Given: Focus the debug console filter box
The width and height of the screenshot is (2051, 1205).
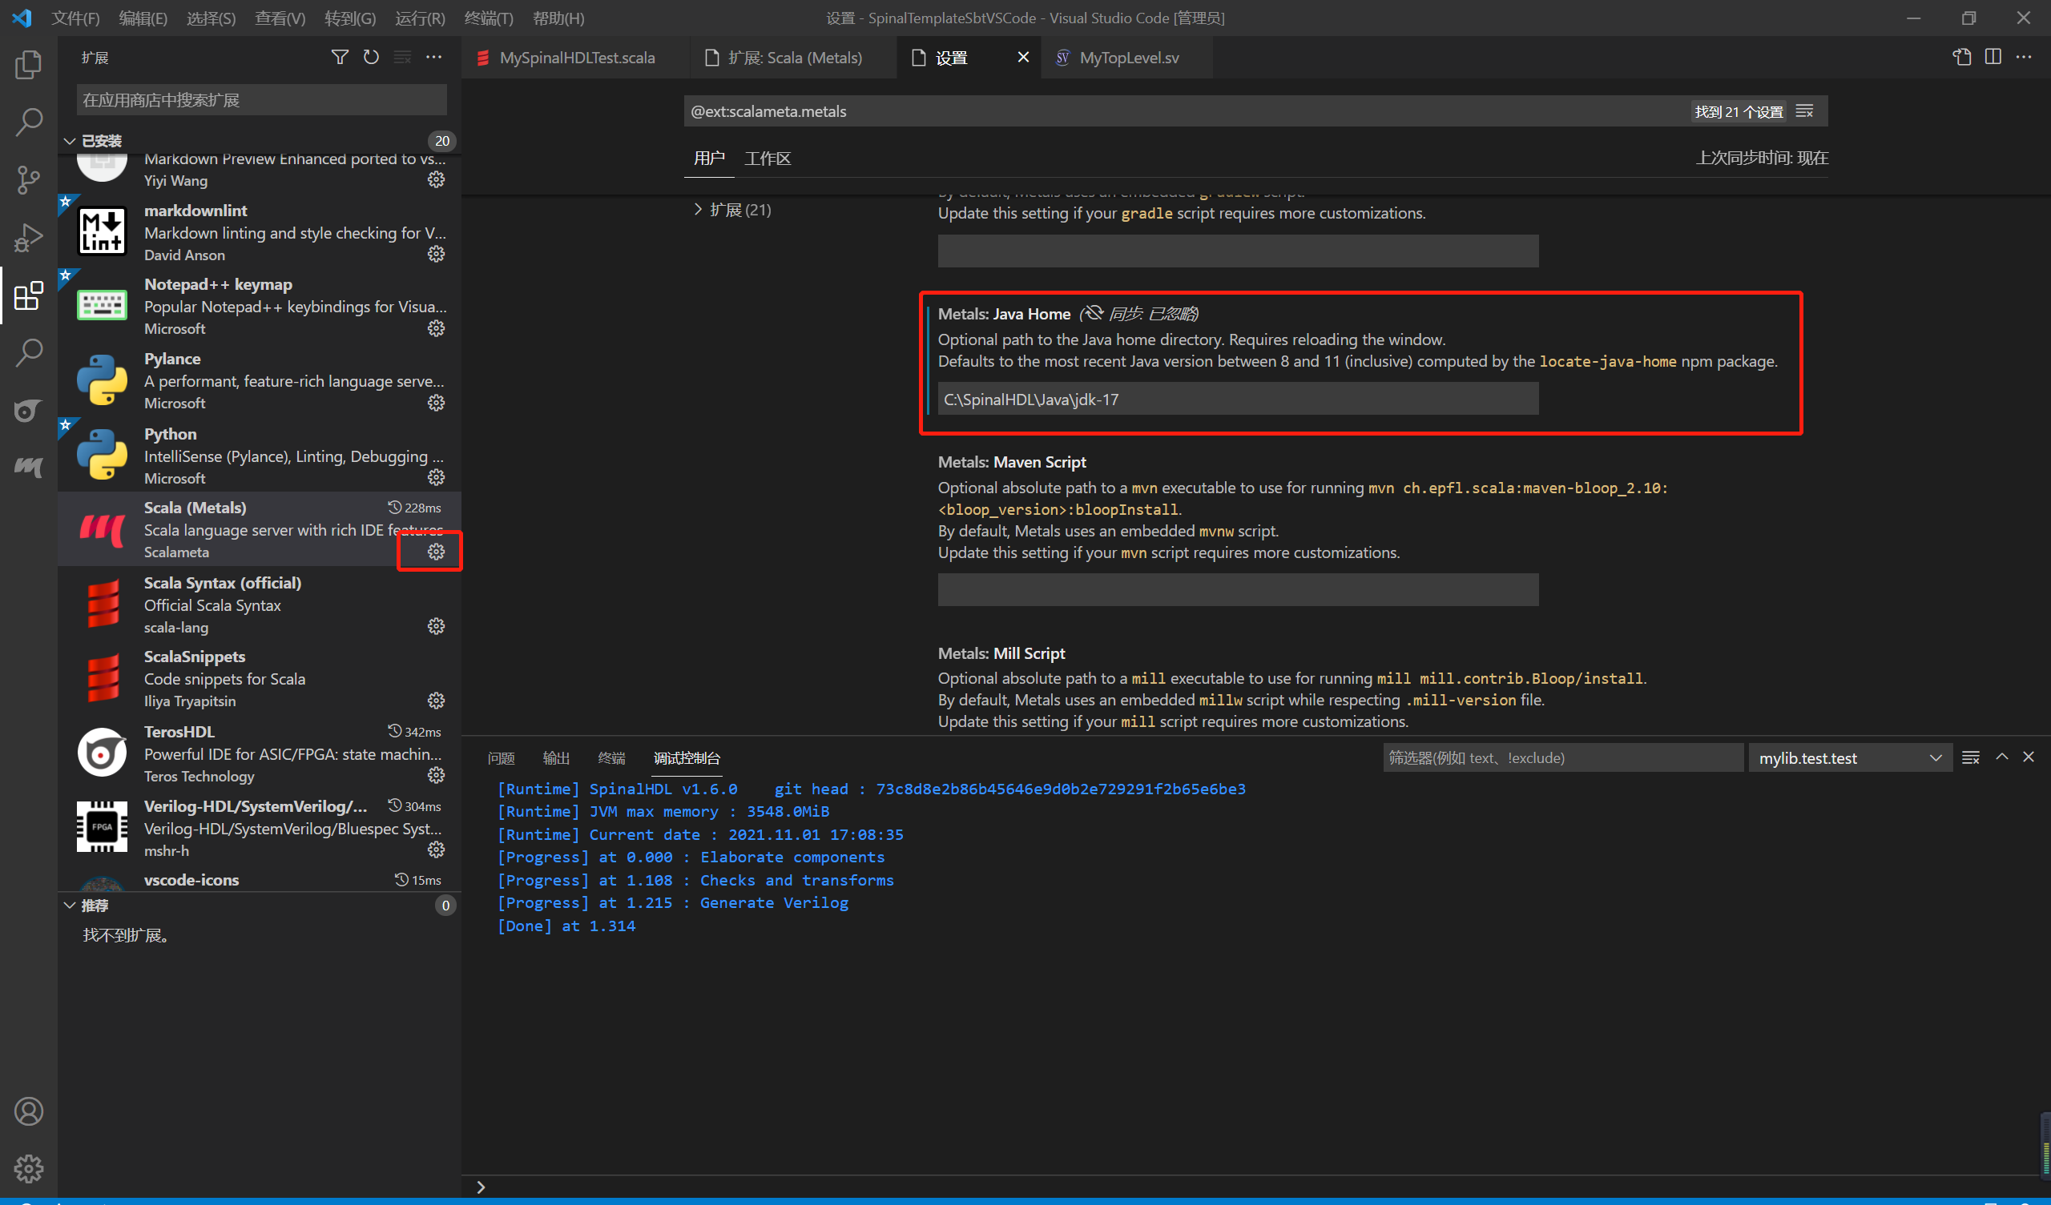Looking at the screenshot, I should [x=1561, y=758].
